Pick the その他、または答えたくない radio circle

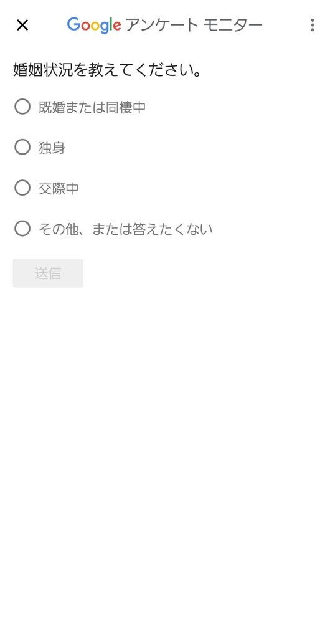[22, 229]
